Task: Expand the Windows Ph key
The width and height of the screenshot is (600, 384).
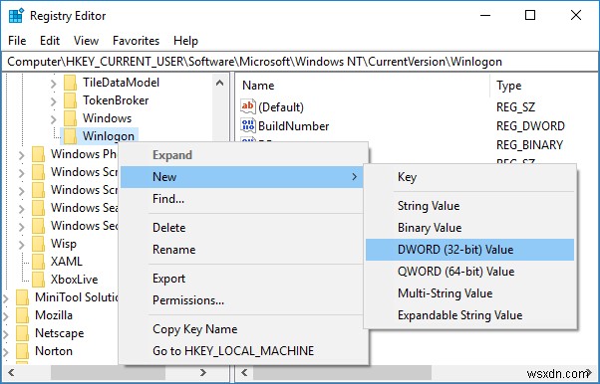Action: pos(22,155)
